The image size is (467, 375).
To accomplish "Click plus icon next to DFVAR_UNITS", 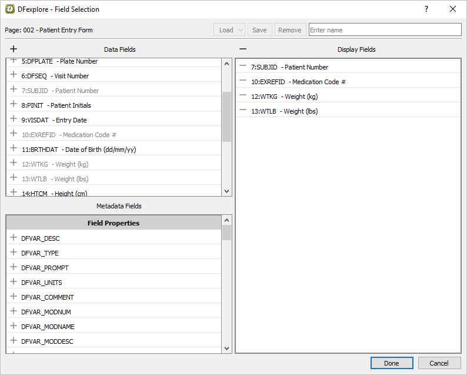I will coord(14,282).
